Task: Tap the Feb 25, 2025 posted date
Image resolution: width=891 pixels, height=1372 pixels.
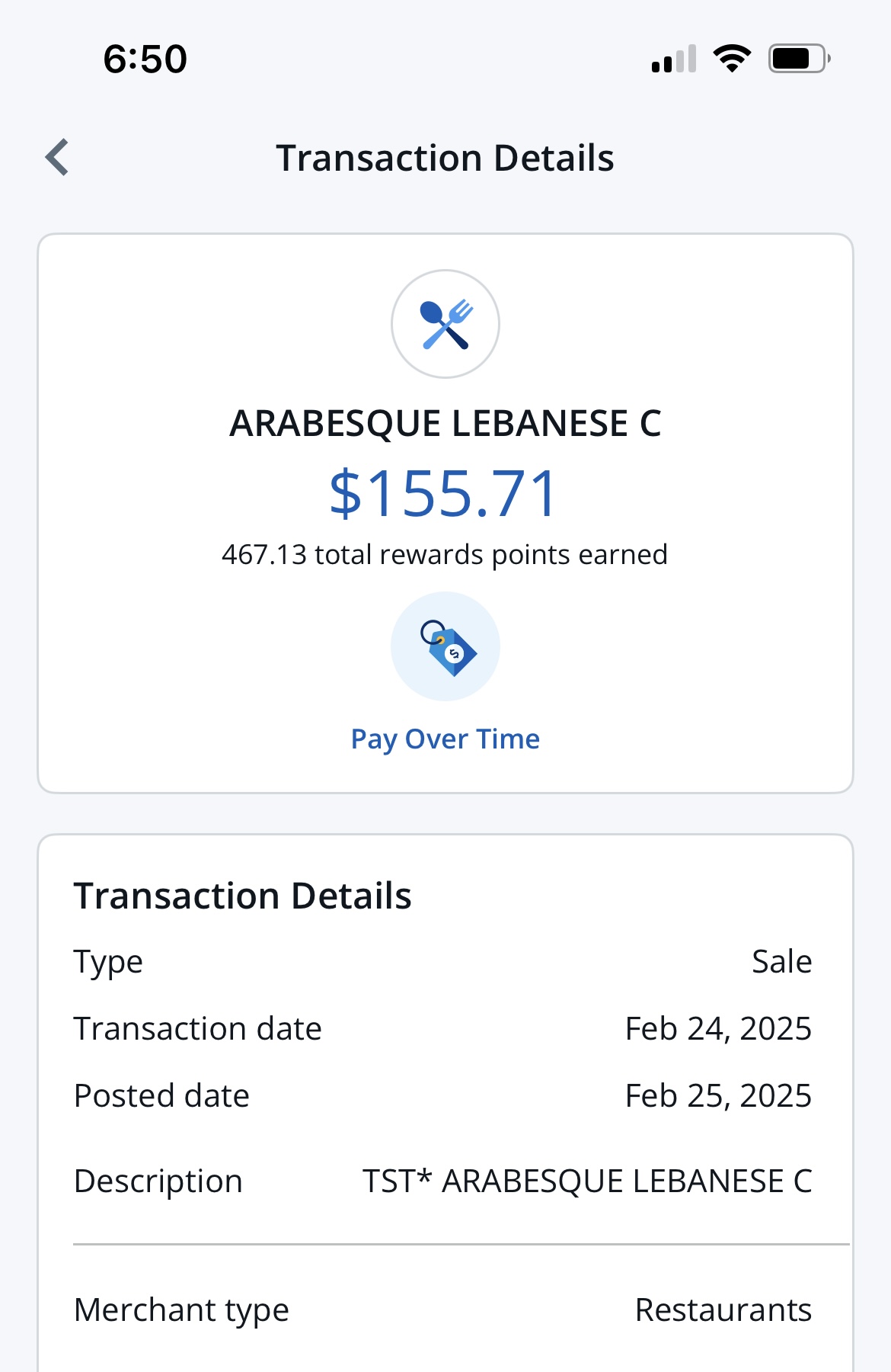Action: (x=718, y=1096)
